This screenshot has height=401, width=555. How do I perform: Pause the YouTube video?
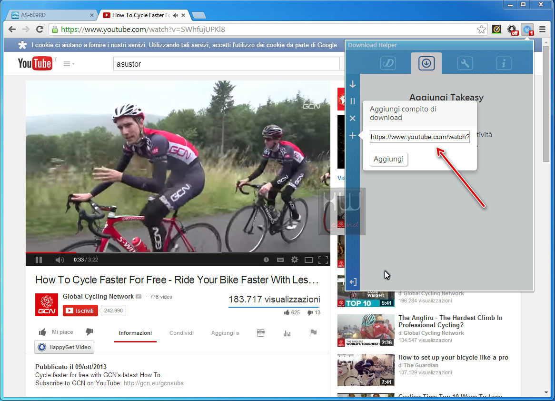(x=39, y=260)
